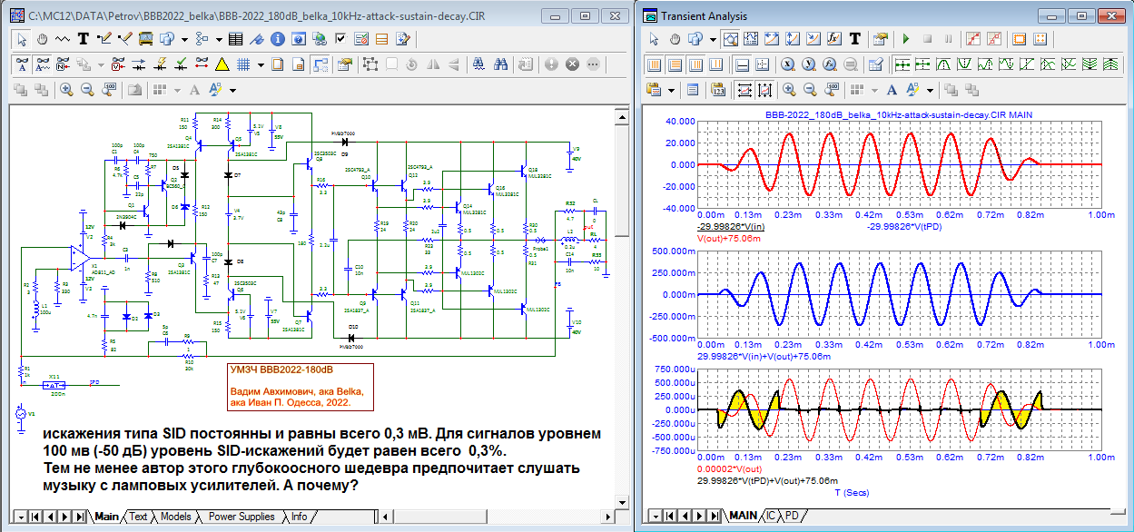Open dropdown arrow beside windows icon in Transient Analysis
The width and height of the screenshot is (1134, 532).
click(713, 39)
